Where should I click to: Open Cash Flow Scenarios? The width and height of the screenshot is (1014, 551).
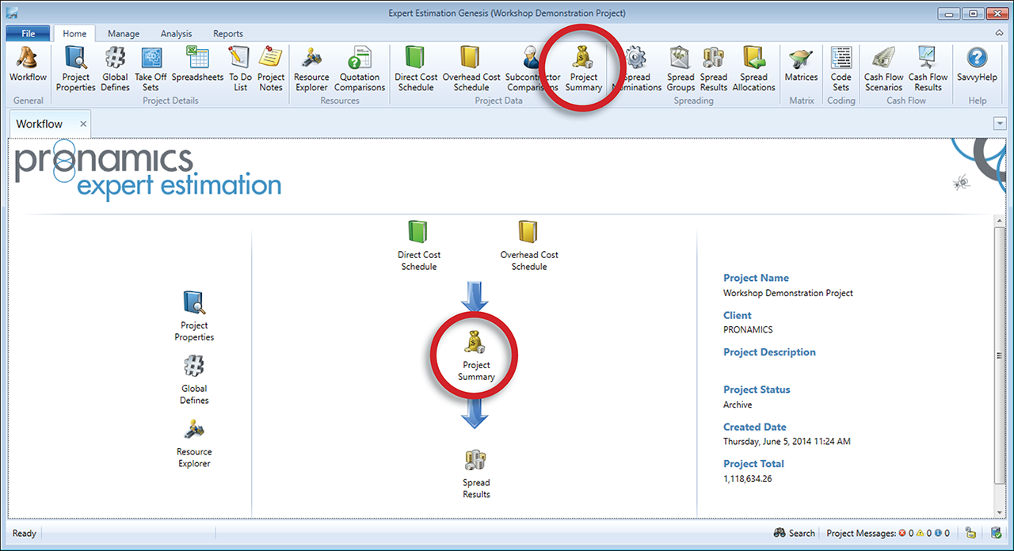[x=883, y=68]
